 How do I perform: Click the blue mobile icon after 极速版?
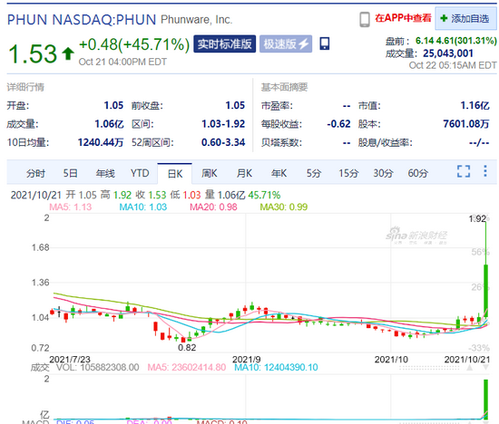pyautogui.click(x=325, y=43)
